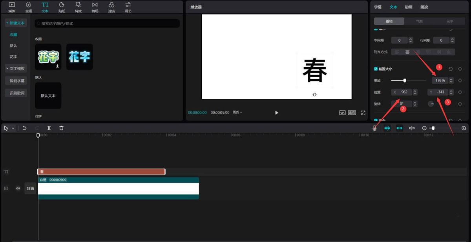Image resolution: width=471 pixels, height=242 pixels.
Task: Open the 滤镜 (filters) panel
Action: tap(111, 6)
